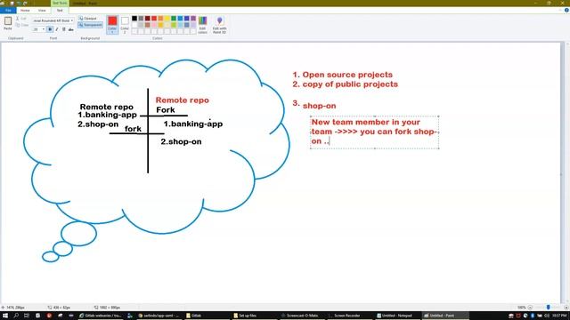The height and width of the screenshot is (320, 570).
Task: Pick the bright red palette swatch
Action: coord(154,18)
